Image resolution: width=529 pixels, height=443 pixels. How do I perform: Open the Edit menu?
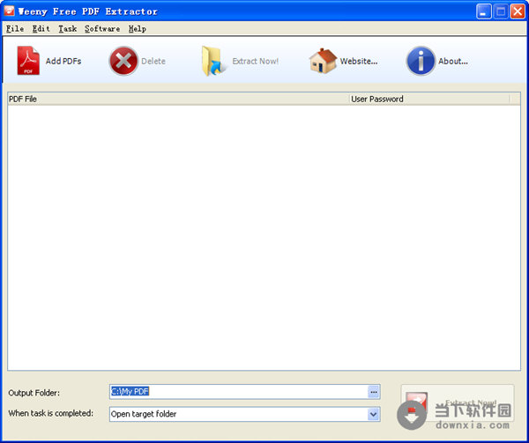coord(41,29)
